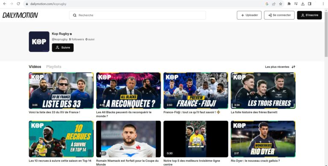Toggle the browser side panel icon

310,4
